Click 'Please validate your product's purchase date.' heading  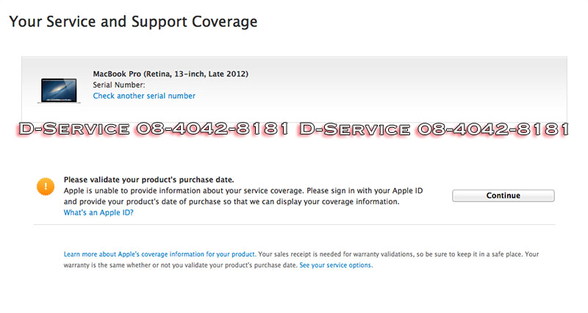[x=149, y=179]
